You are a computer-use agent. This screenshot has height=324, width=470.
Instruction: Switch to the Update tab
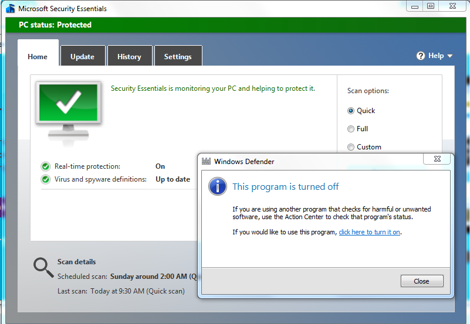[82, 57]
